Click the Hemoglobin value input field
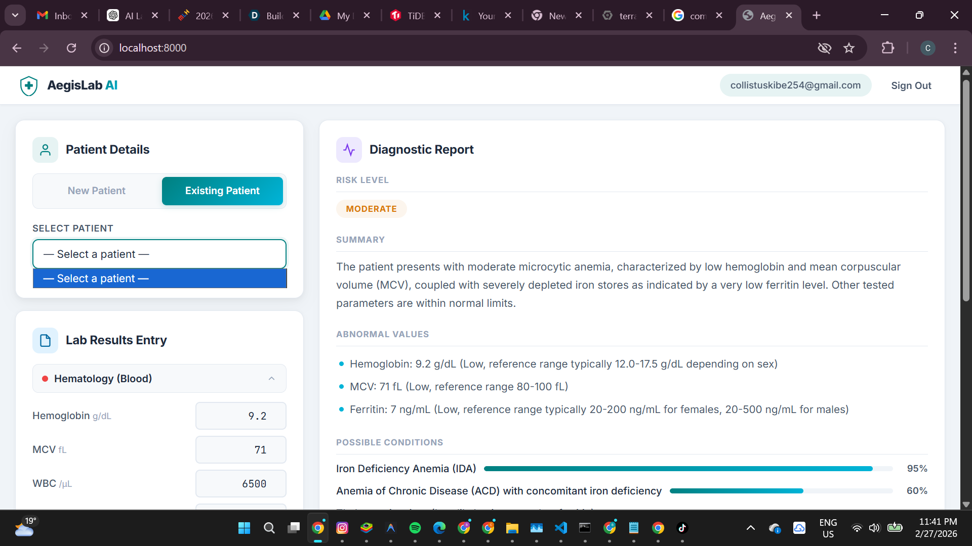The image size is (972, 546). pos(240,416)
